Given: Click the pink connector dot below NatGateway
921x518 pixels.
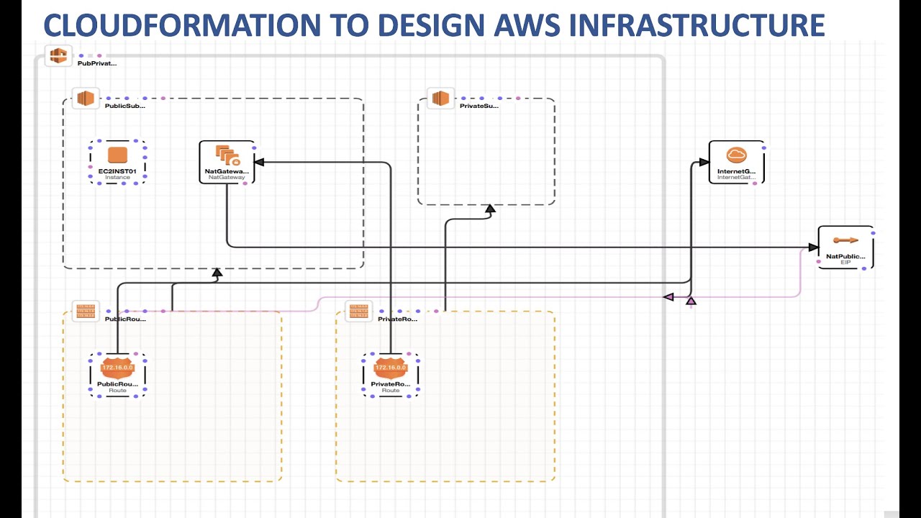Looking at the screenshot, I should coord(245,183).
